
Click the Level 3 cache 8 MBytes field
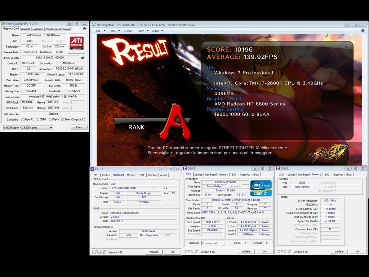(248, 234)
